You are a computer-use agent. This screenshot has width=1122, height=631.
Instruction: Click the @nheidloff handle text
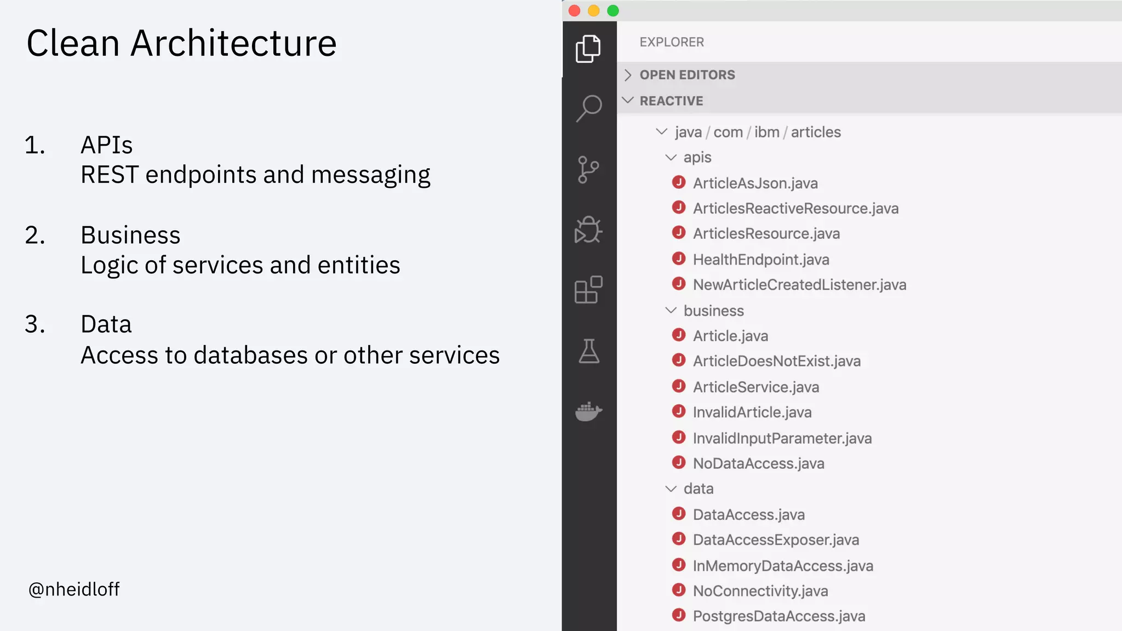pos(74,589)
